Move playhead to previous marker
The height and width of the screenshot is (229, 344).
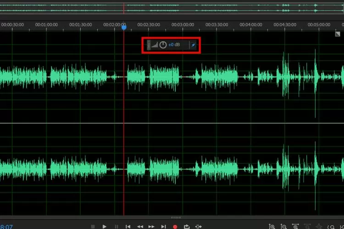(x=128, y=226)
